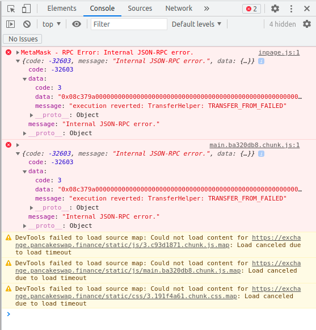Clear the console
This screenshot has height=330, width=316.
point(27,24)
